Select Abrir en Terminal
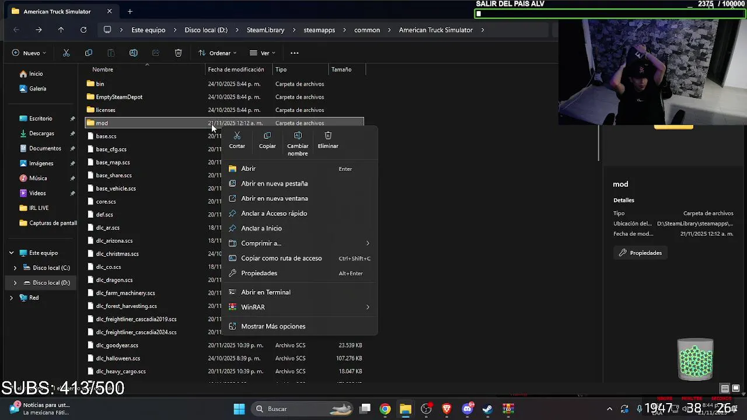This screenshot has height=420, width=747. [x=299, y=292]
